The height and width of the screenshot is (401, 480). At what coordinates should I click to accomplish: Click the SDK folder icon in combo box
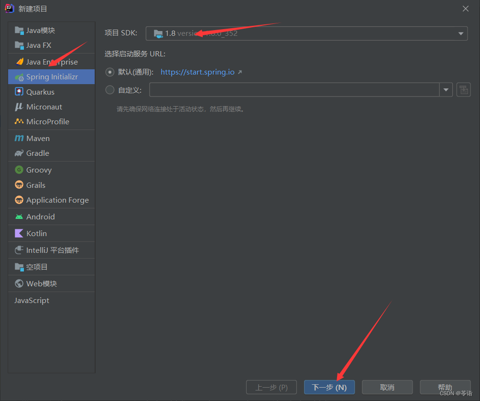tap(158, 33)
